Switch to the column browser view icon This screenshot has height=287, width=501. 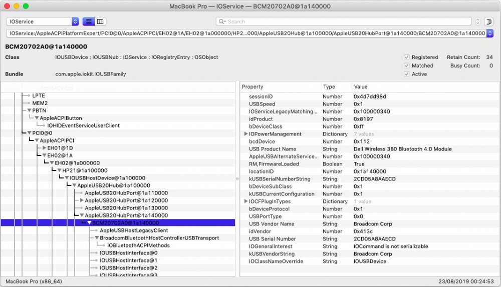100,21
